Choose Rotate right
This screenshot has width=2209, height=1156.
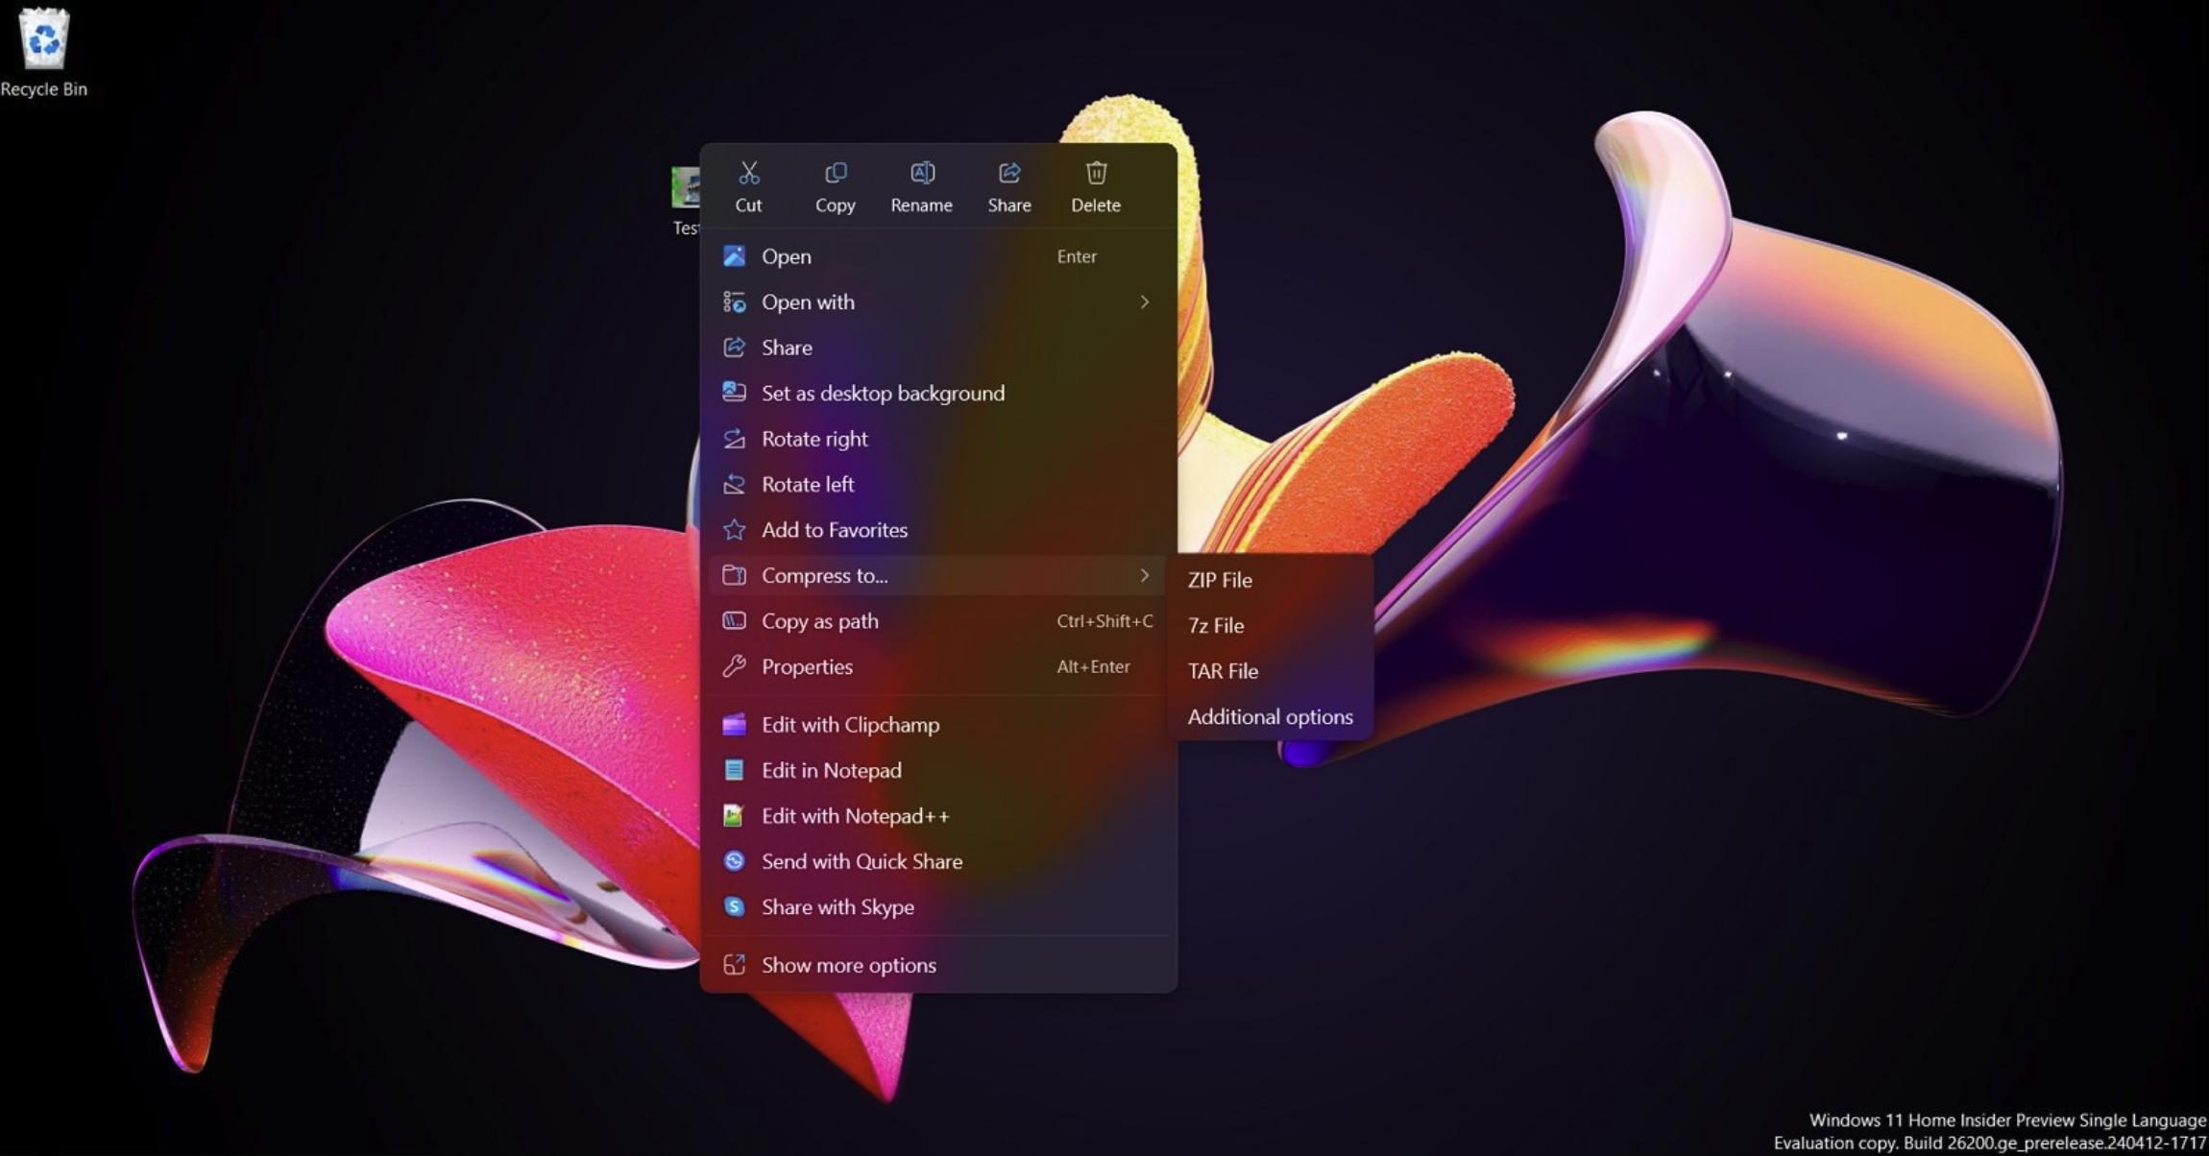[814, 439]
